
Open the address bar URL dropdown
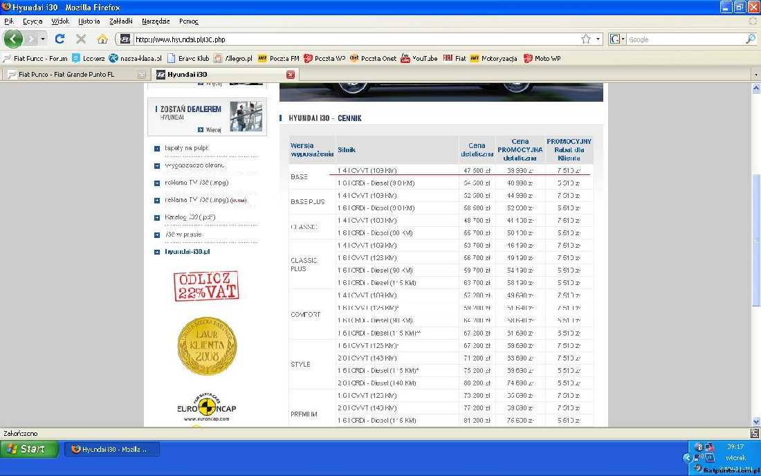pos(598,39)
